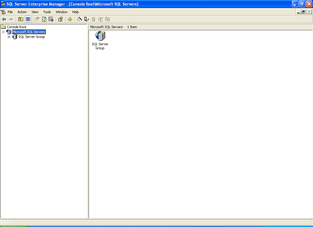
Task: Click the Register Server toolbar icon
Action: point(87,19)
